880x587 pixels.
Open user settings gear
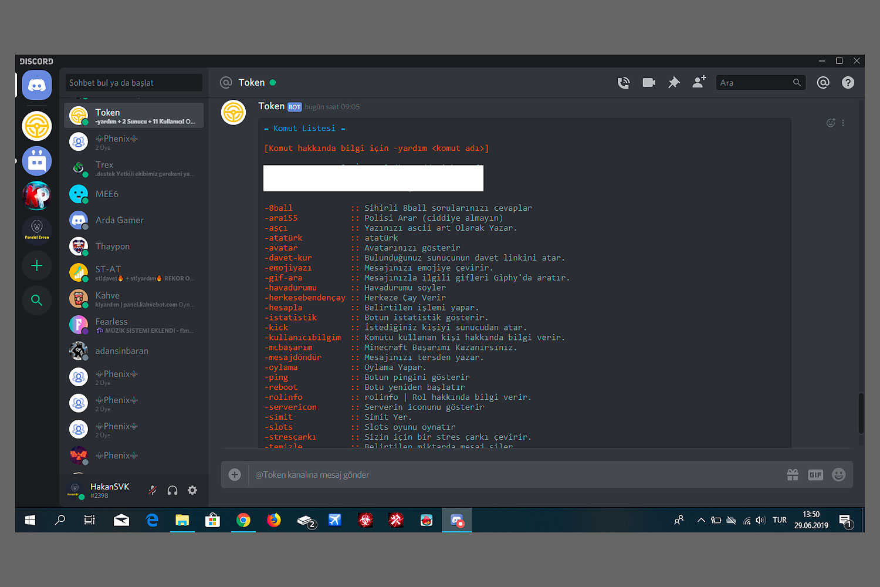[x=192, y=490]
